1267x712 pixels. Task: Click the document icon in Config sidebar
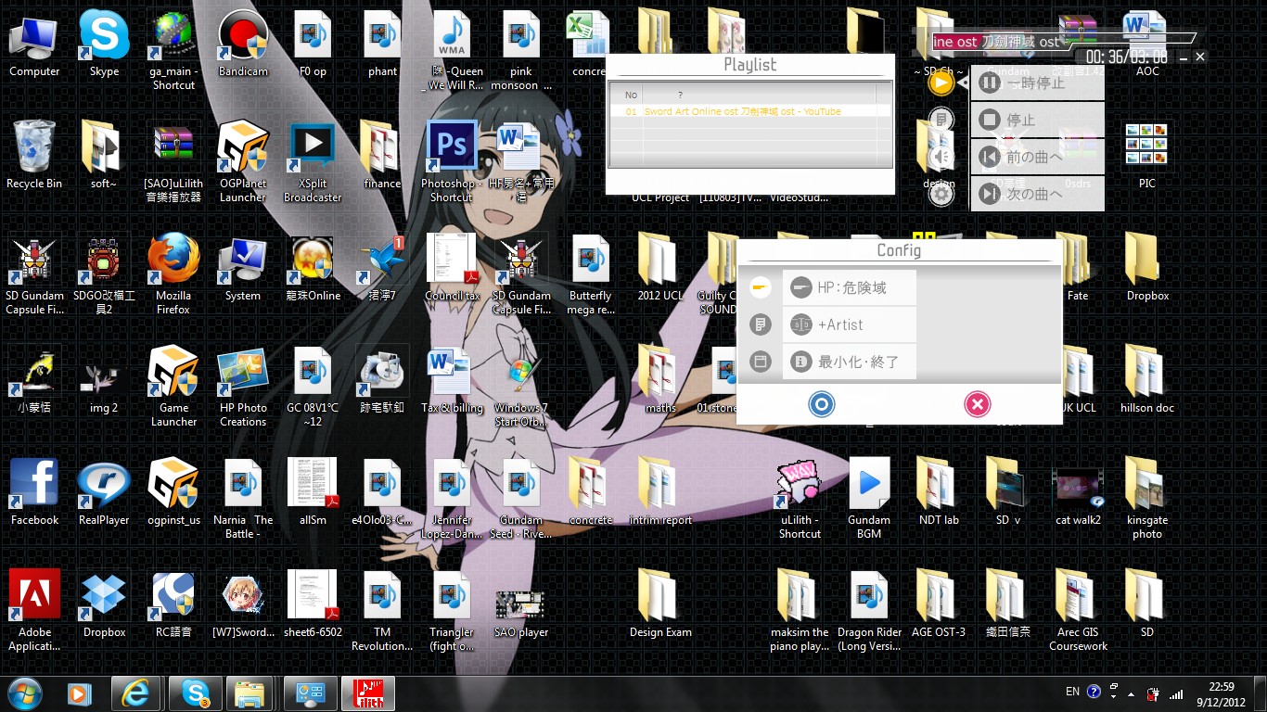[x=760, y=324]
